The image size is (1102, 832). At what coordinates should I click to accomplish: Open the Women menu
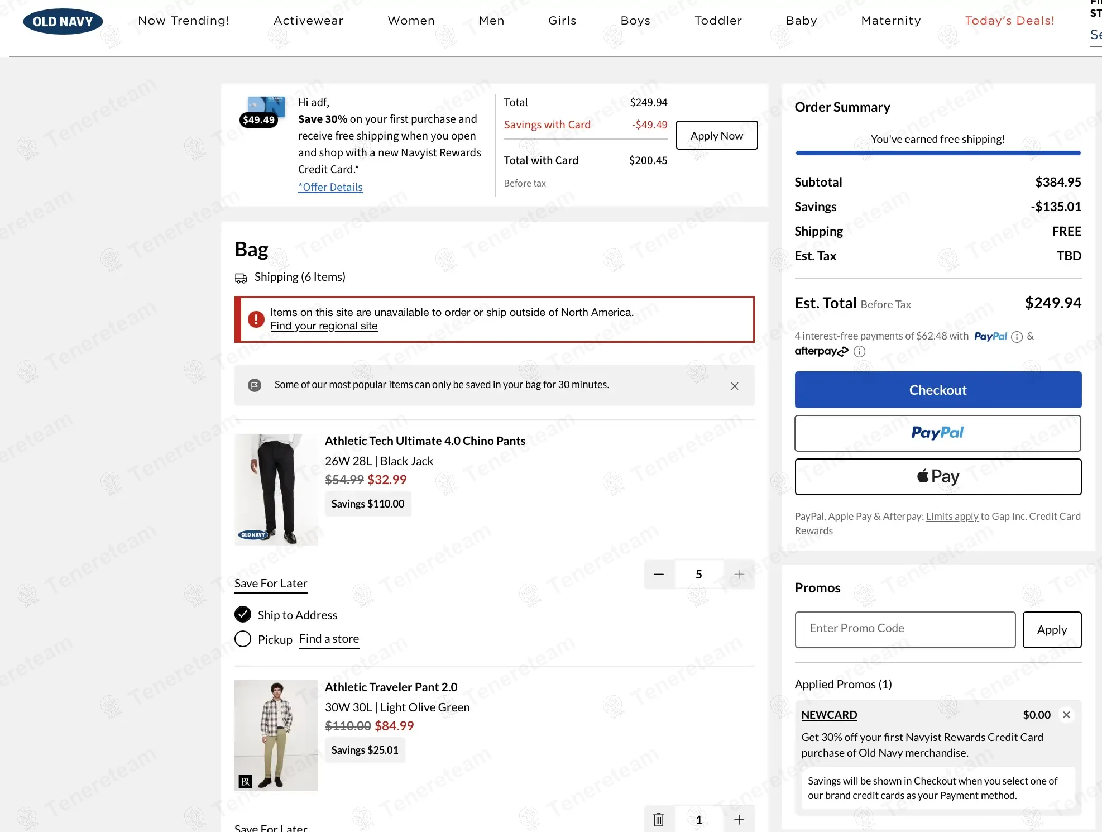[x=411, y=21]
